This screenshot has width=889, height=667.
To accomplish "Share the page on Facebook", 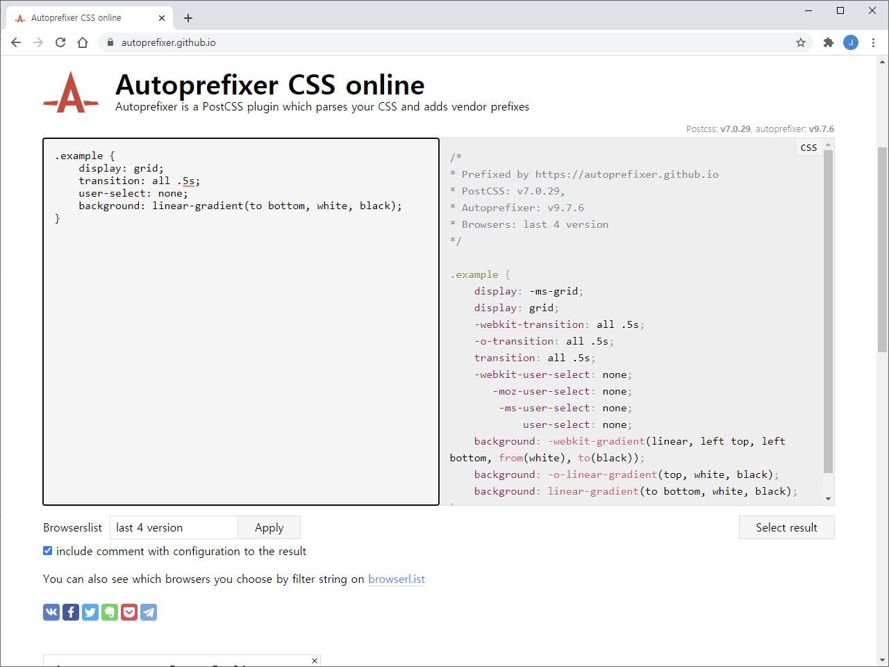I will (x=71, y=612).
